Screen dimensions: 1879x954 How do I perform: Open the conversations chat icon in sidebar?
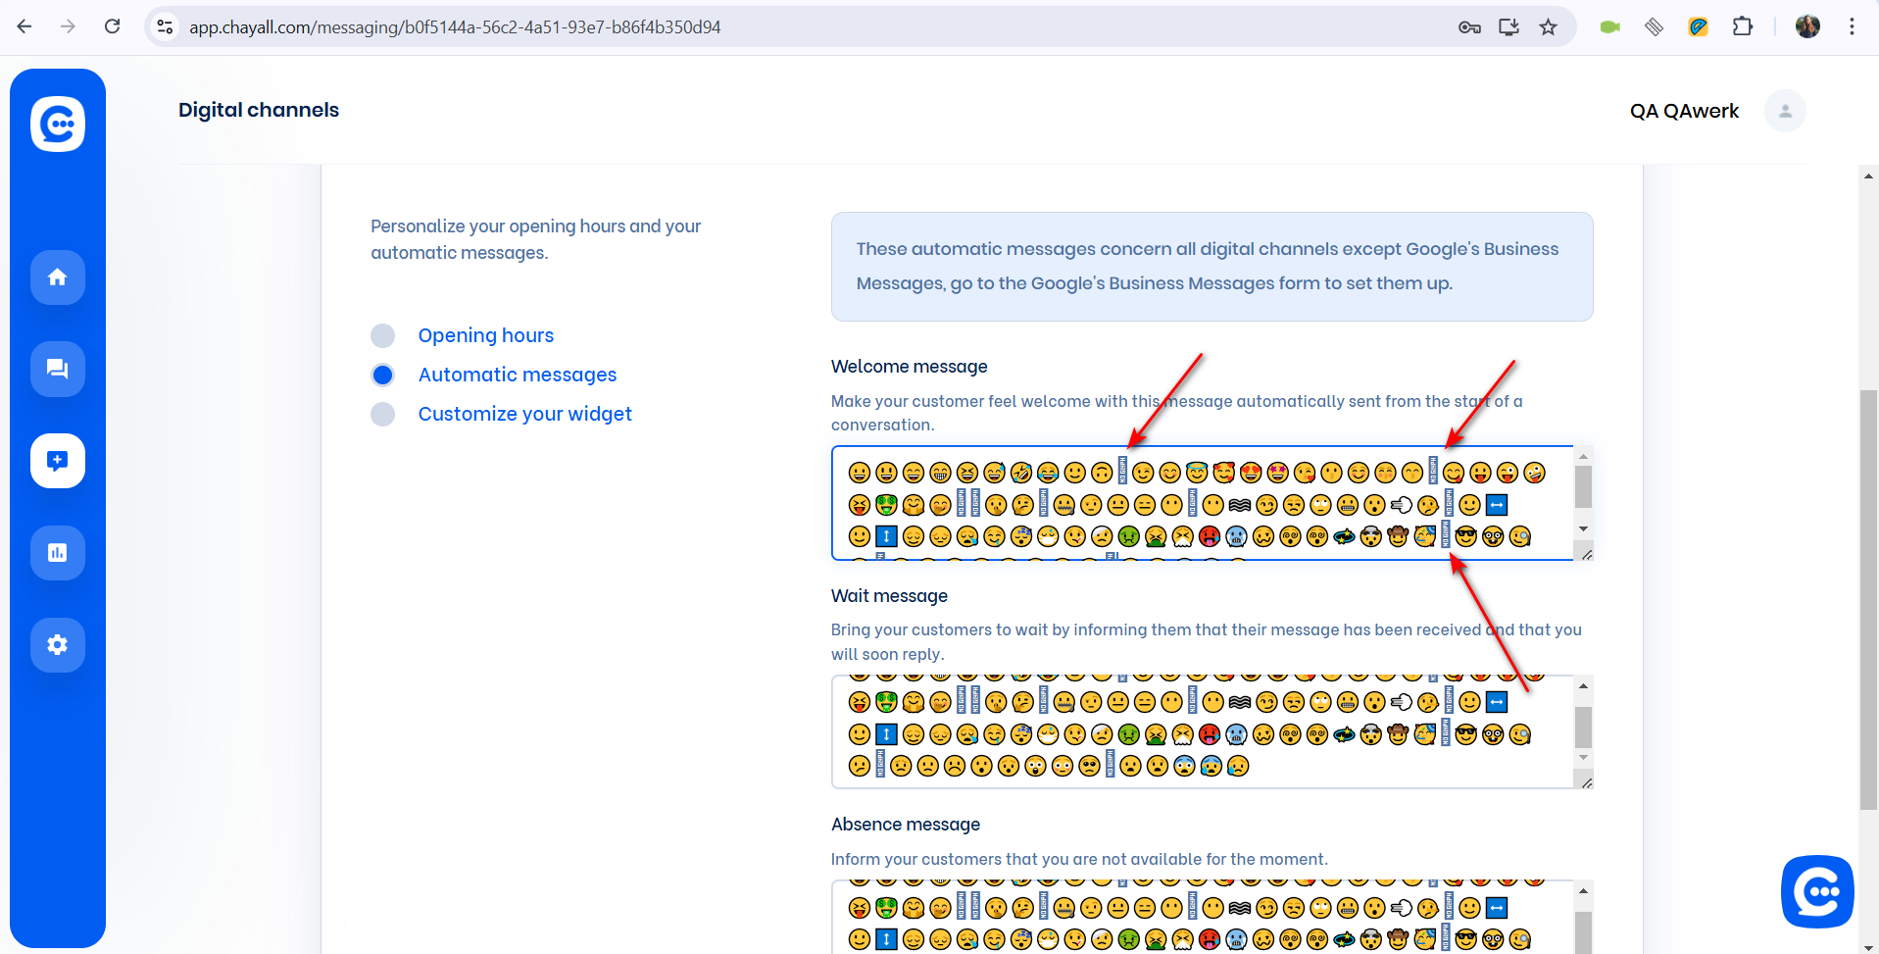(58, 369)
